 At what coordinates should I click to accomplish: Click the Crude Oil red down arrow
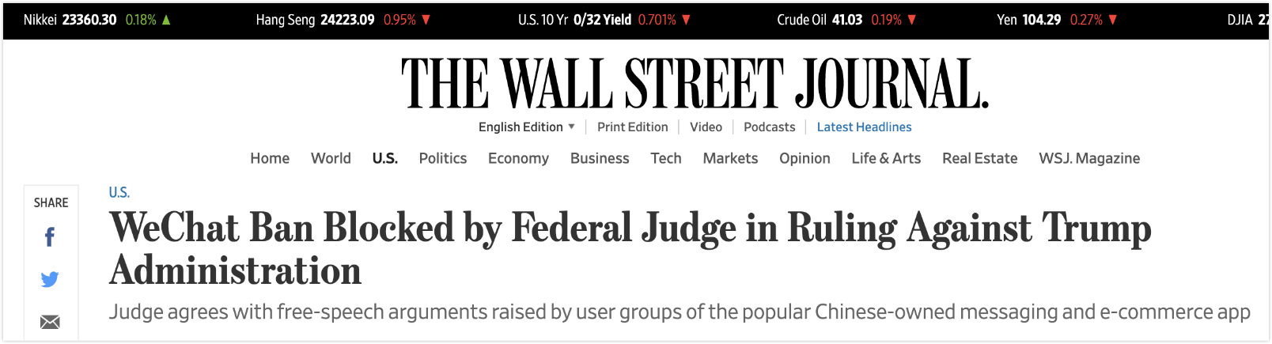(x=911, y=20)
